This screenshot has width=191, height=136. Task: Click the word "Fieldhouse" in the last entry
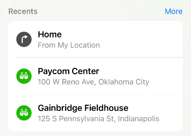click(x=106, y=108)
